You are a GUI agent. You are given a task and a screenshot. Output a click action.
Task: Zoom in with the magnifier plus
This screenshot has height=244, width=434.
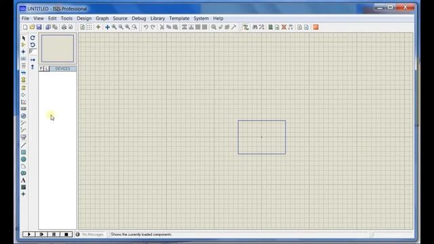coord(114,27)
